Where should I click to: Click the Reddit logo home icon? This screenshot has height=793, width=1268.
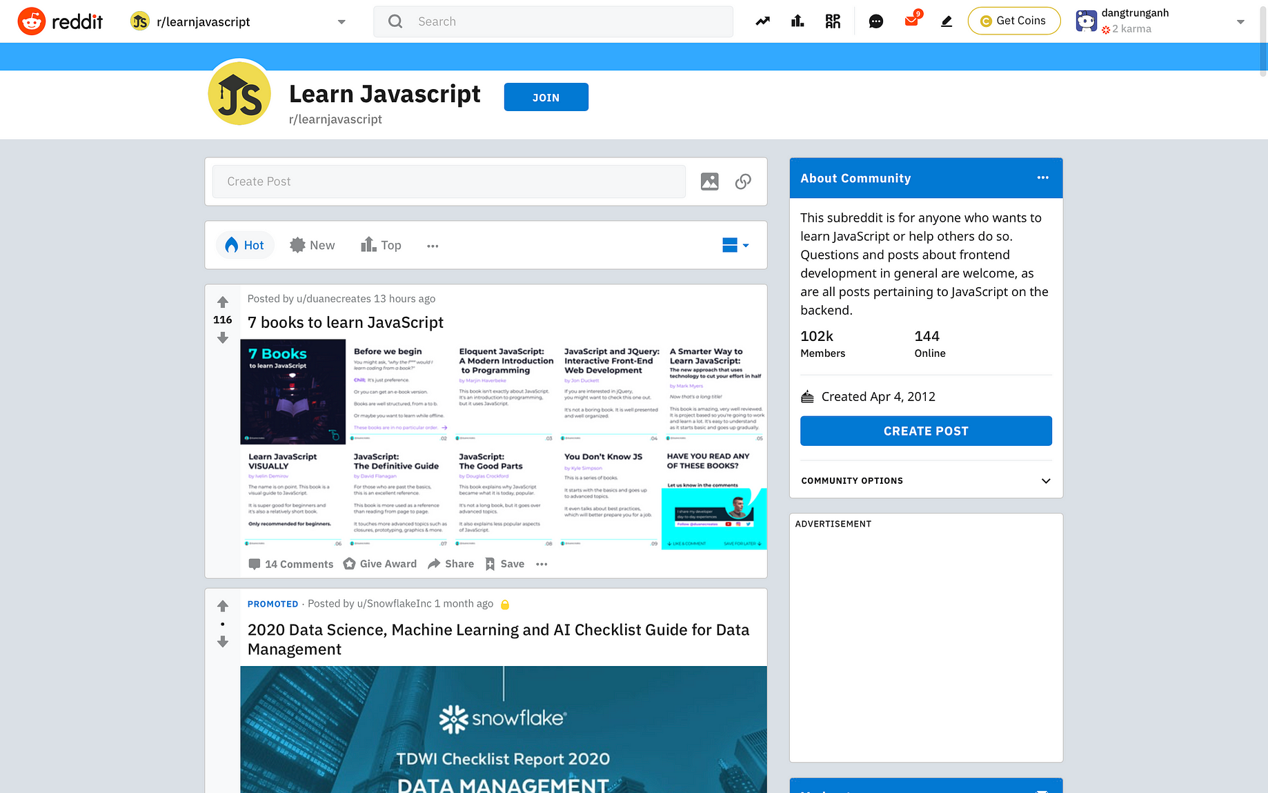(32, 21)
